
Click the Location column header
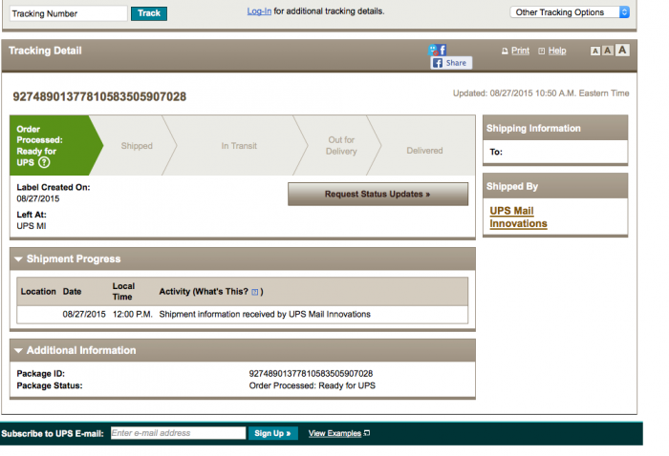[x=38, y=292]
